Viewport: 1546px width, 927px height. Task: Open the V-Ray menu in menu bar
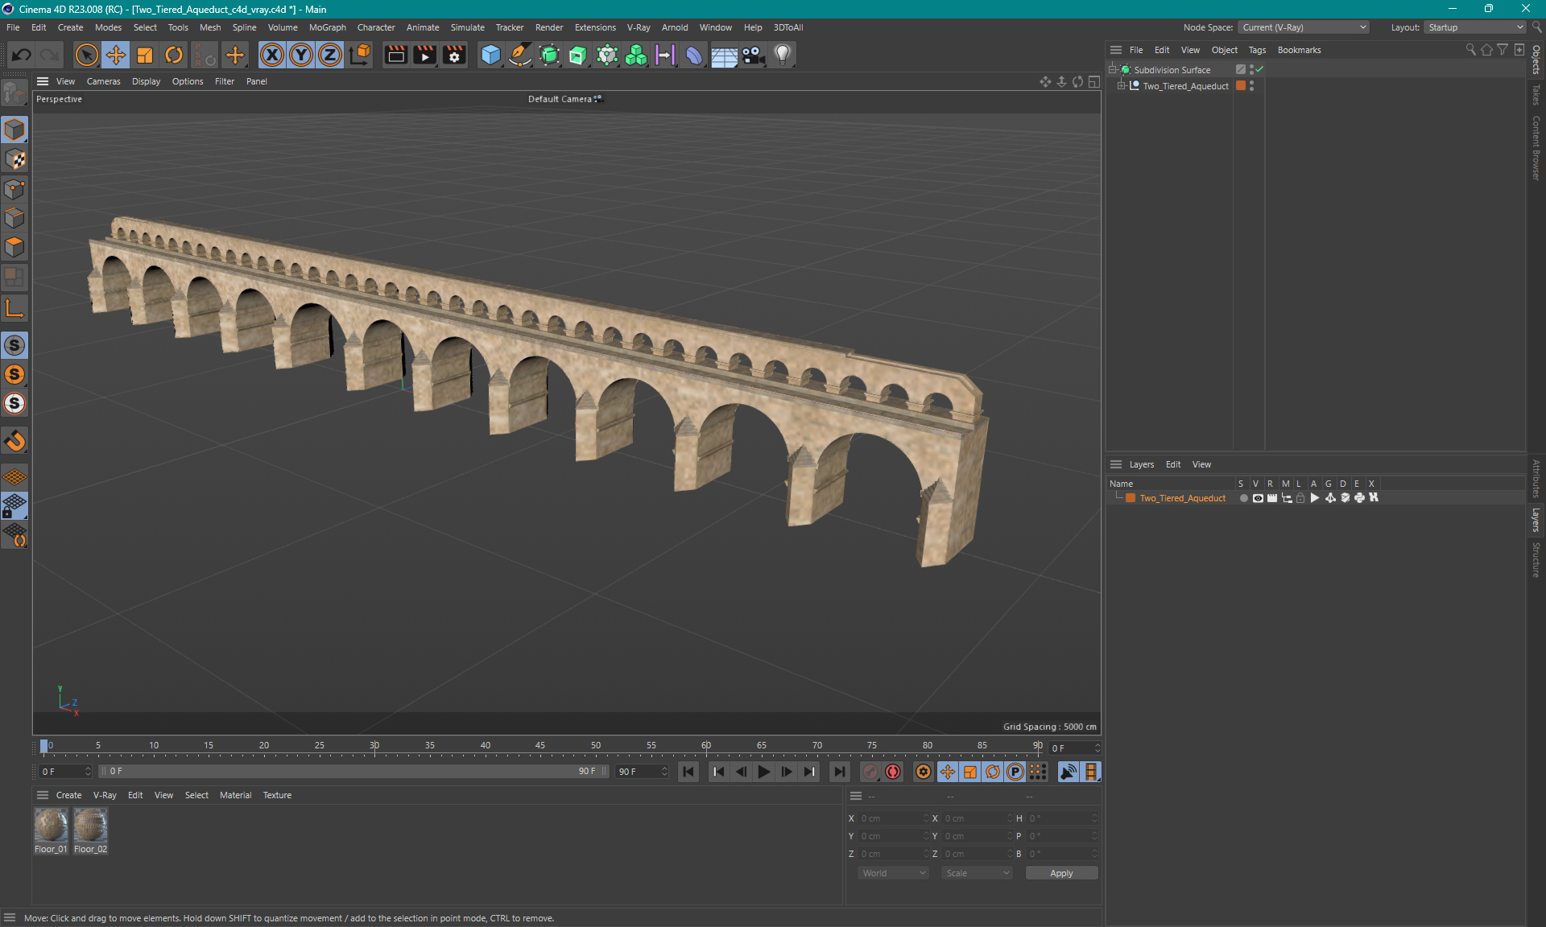click(x=639, y=27)
